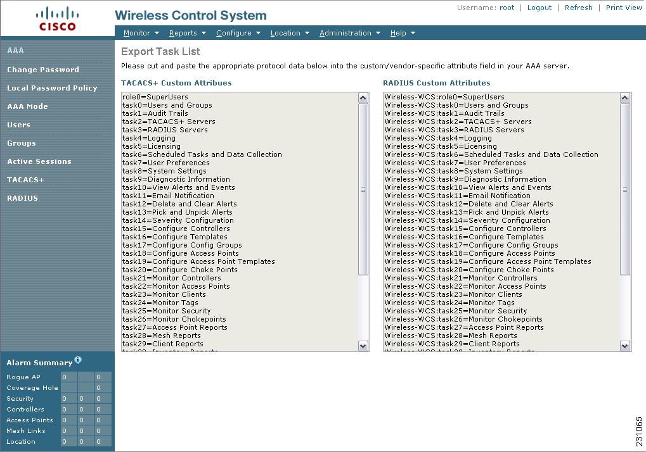Open TACACS+ in the sidebar
646x452 pixels.
pos(25,180)
